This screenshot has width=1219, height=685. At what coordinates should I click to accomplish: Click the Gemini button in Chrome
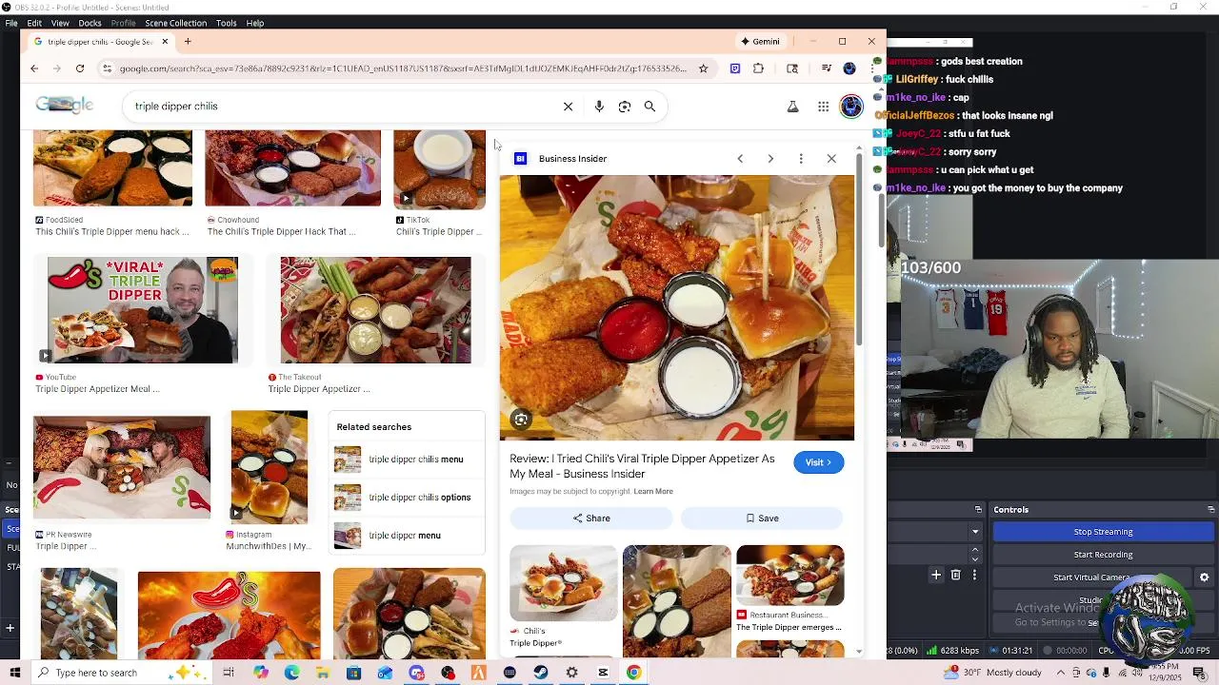point(761,42)
